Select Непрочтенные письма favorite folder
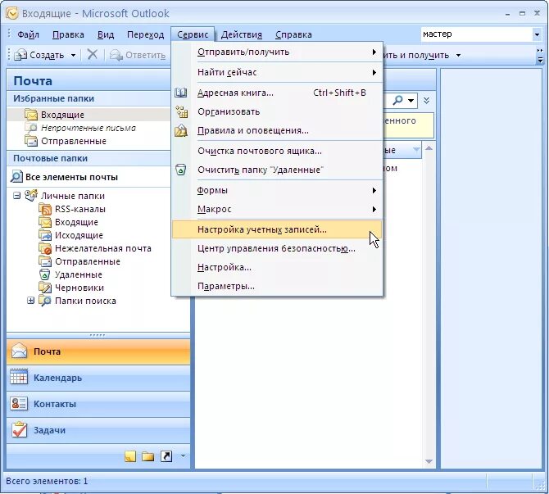 (88, 128)
